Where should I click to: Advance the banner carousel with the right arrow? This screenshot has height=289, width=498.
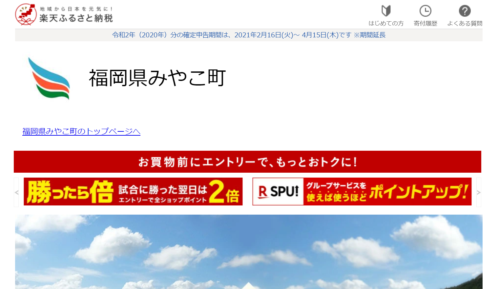pos(479,192)
